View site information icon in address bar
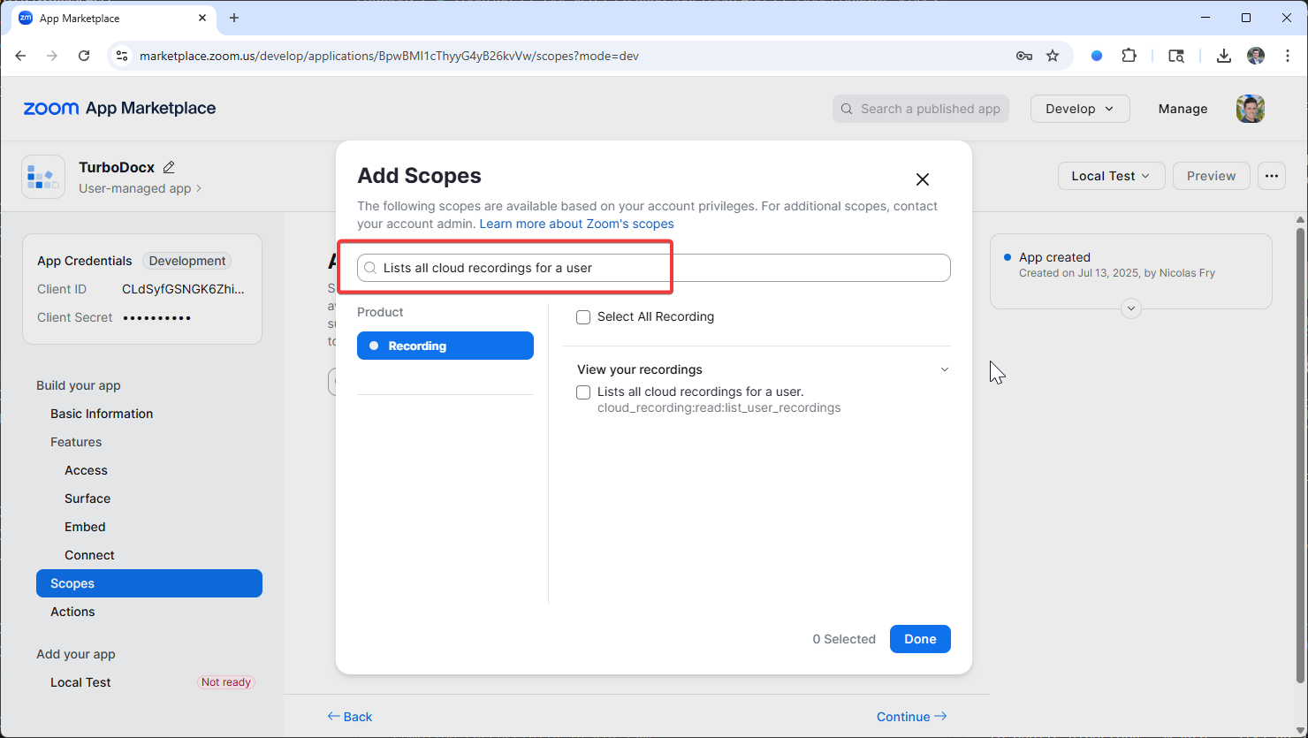The height and width of the screenshot is (738, 1308). click(x=123, y=56)
